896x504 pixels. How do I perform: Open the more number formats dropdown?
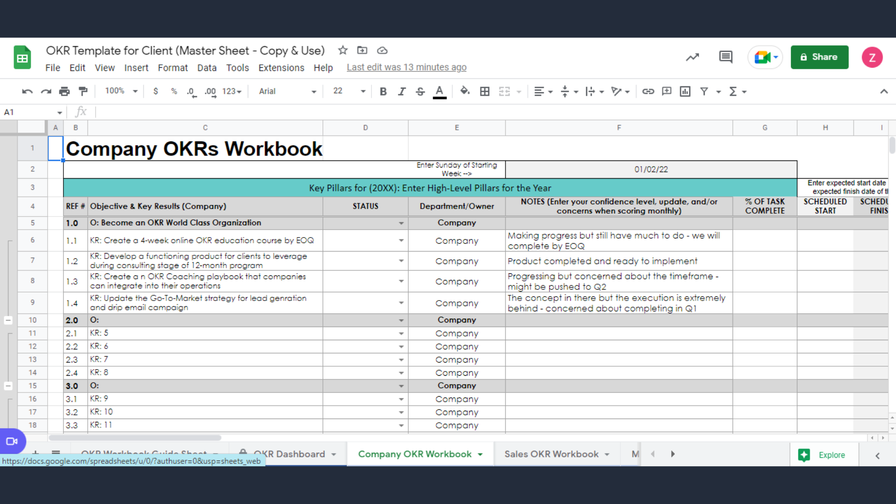click(x=232, y=91)
